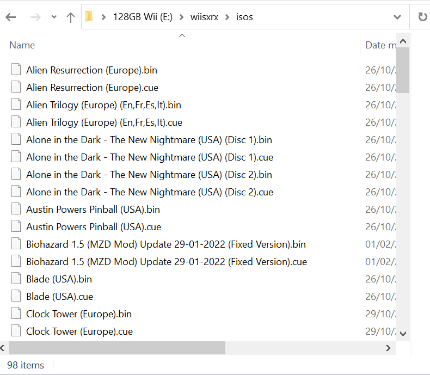Click date cell of Clock Tower (Europe).bin
The width and height of the screenshot is (430, 375).
tap(380, 314)
